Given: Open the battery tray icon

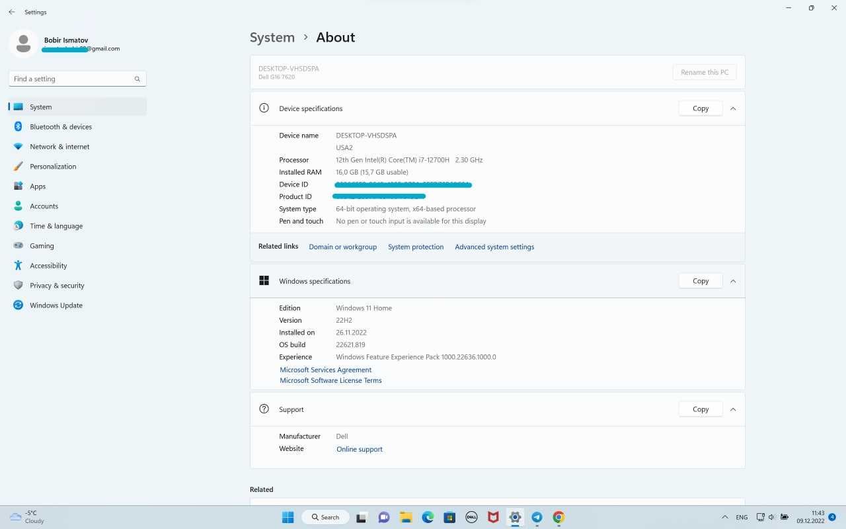Looking at the screenshot, I should tap(785, 517).
